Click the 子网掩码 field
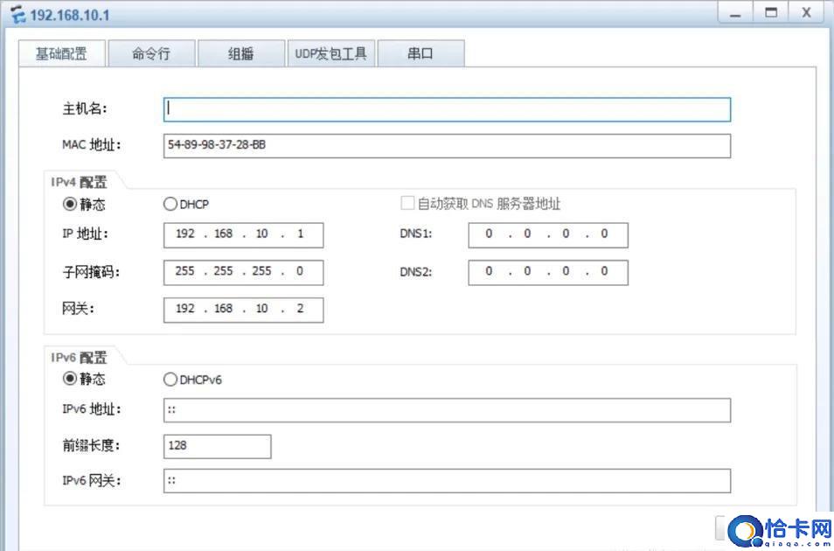 coord(243,272)
